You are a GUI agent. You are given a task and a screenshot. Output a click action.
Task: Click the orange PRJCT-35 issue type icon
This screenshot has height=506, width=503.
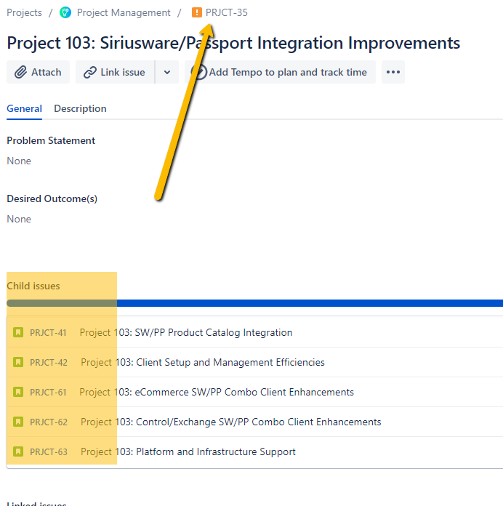(197, 12)
